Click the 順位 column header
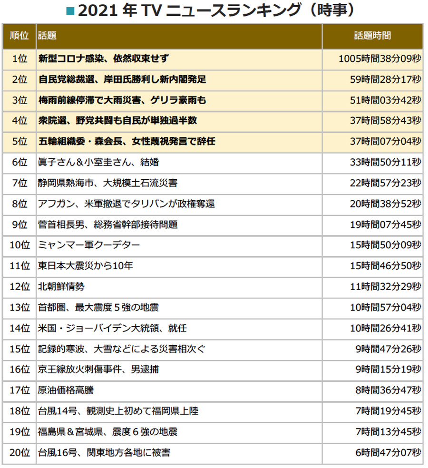This screenshot has height=468, width=428. [19, 36]
